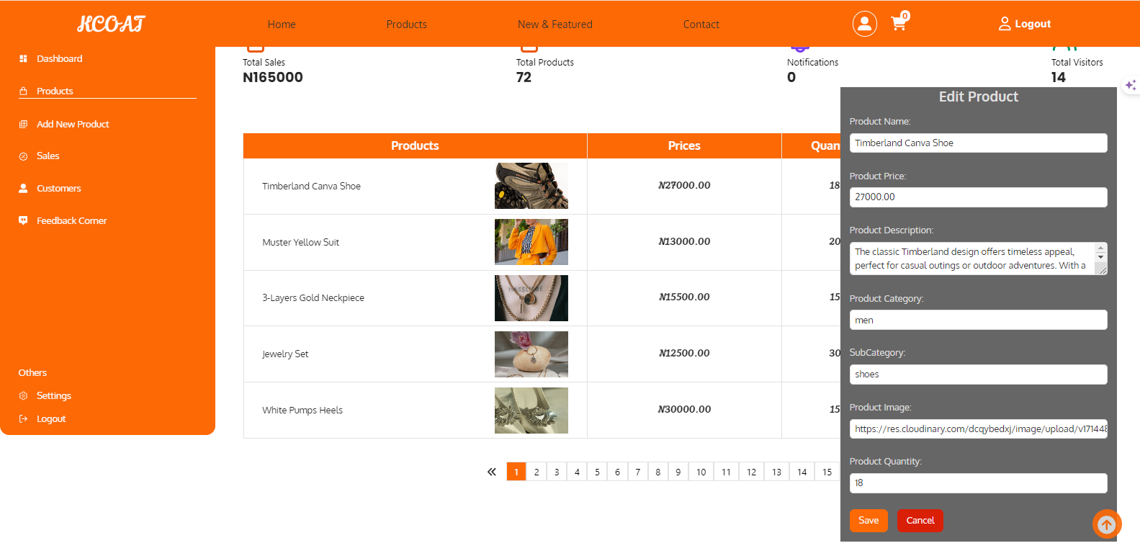
Task: Click the Prices column header
Action: [684, 145]
